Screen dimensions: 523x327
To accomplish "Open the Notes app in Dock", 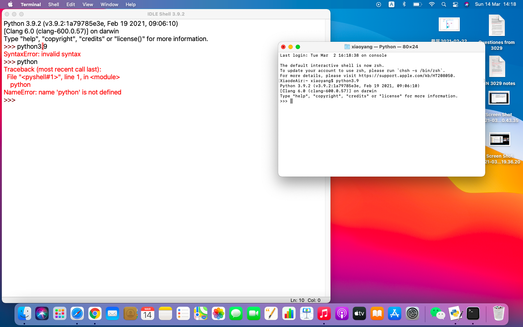I will tap(165, 313).
